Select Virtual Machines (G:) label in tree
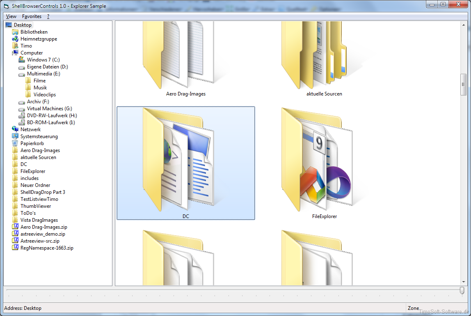The height and width of the screenshot is (316, 471). click(50, 109)
